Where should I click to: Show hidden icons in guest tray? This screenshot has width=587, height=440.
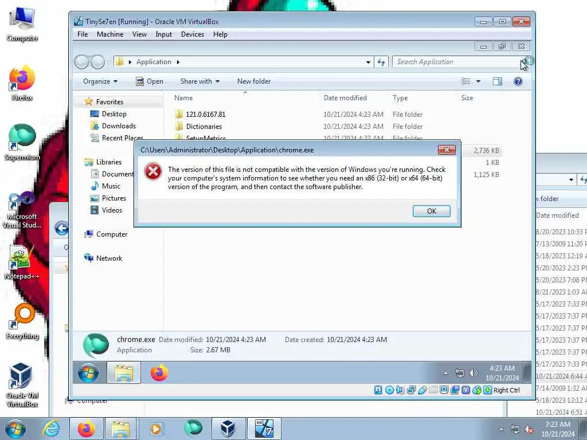click(x=445, y=373)
